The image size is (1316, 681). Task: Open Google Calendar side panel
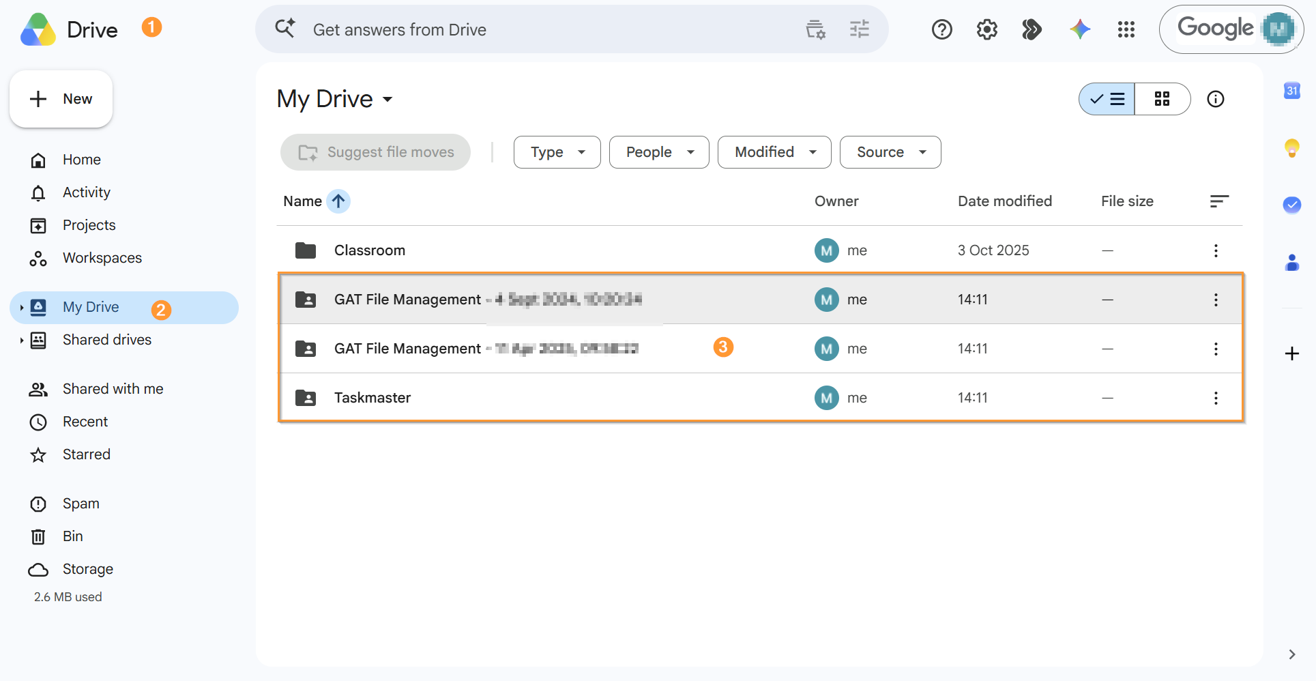[x=1291, y=91]
